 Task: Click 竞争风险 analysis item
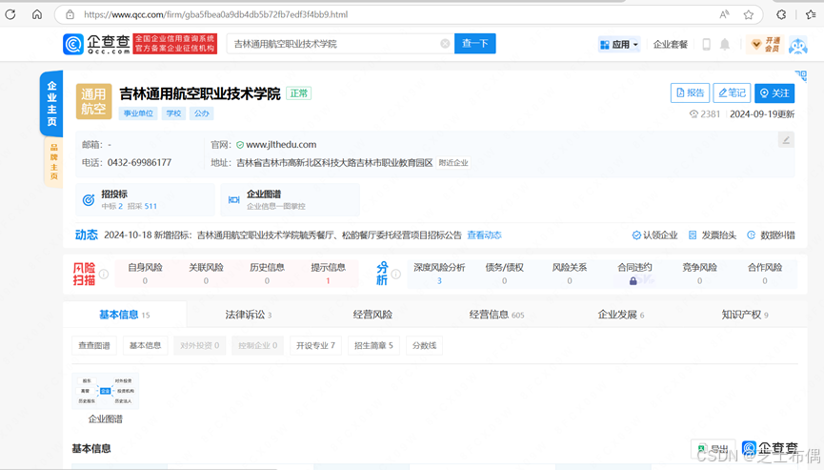699,274
